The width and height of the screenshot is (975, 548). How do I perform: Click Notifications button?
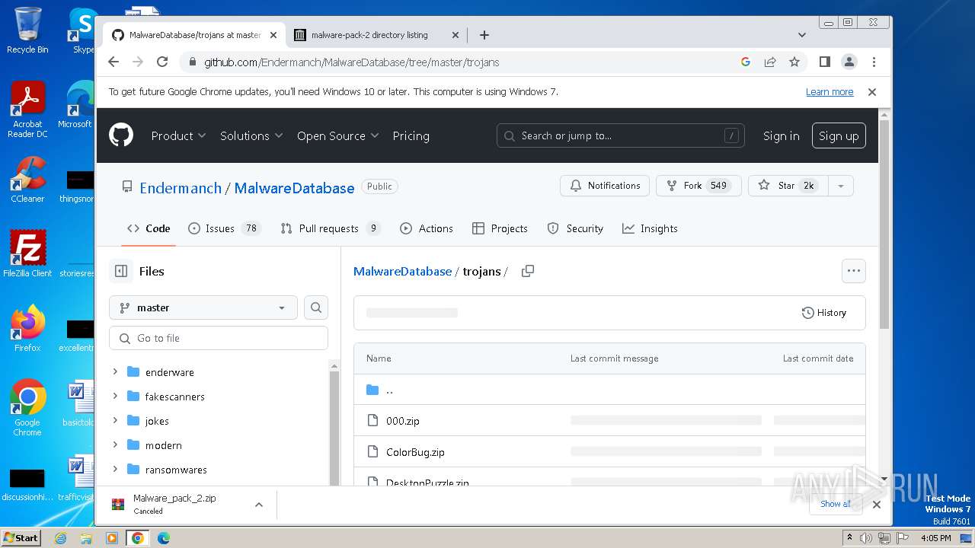pos(605,186)
